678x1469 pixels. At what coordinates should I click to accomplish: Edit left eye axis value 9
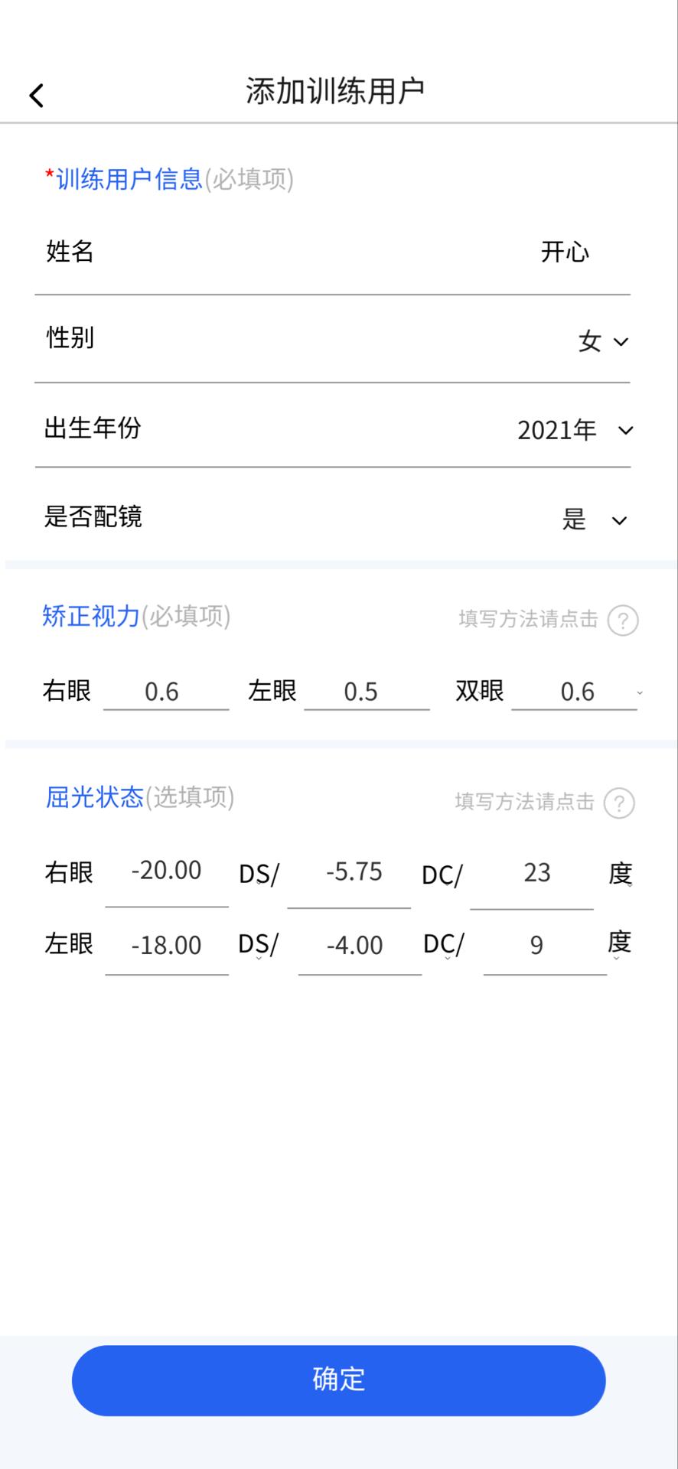[x=538, y=946]
